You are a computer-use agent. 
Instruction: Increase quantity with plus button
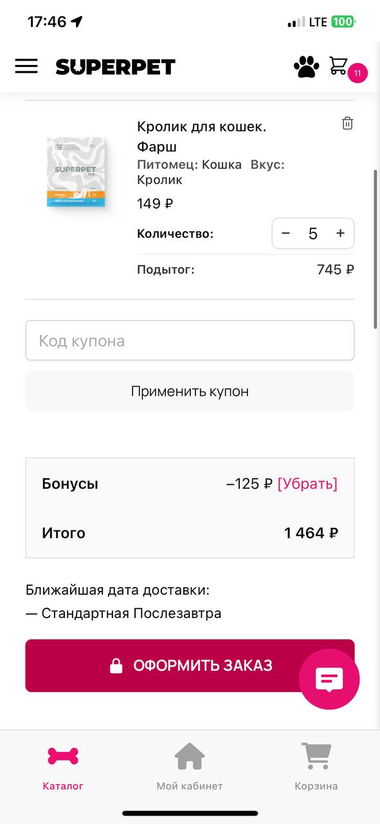341,233
